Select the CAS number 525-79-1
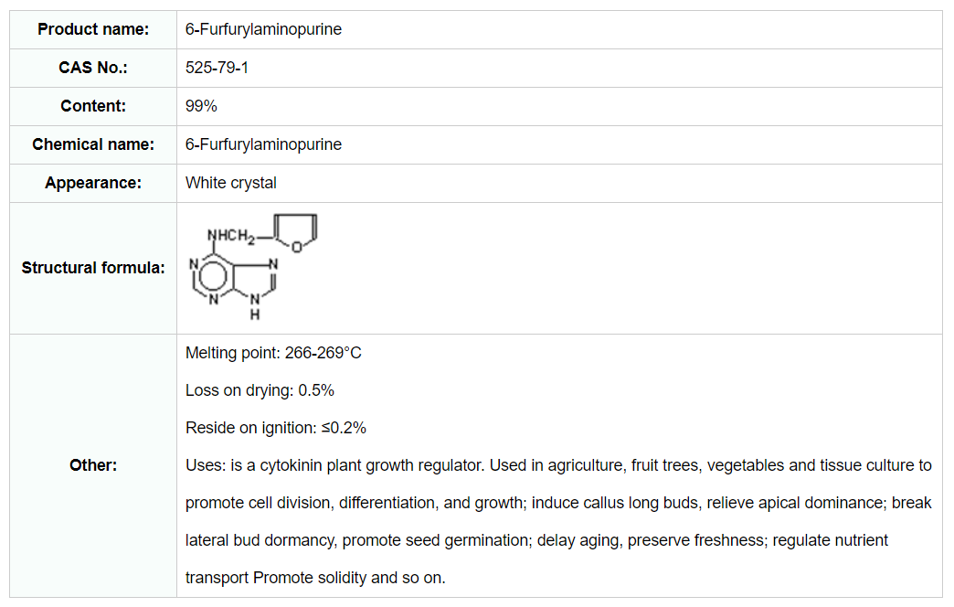Image resolution: width=954 pixels, height=607 pixels. pyautogui.click(x=217, y=68)
